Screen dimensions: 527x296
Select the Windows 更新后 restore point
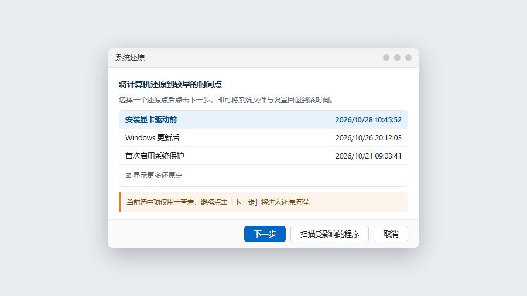point(263,137)
